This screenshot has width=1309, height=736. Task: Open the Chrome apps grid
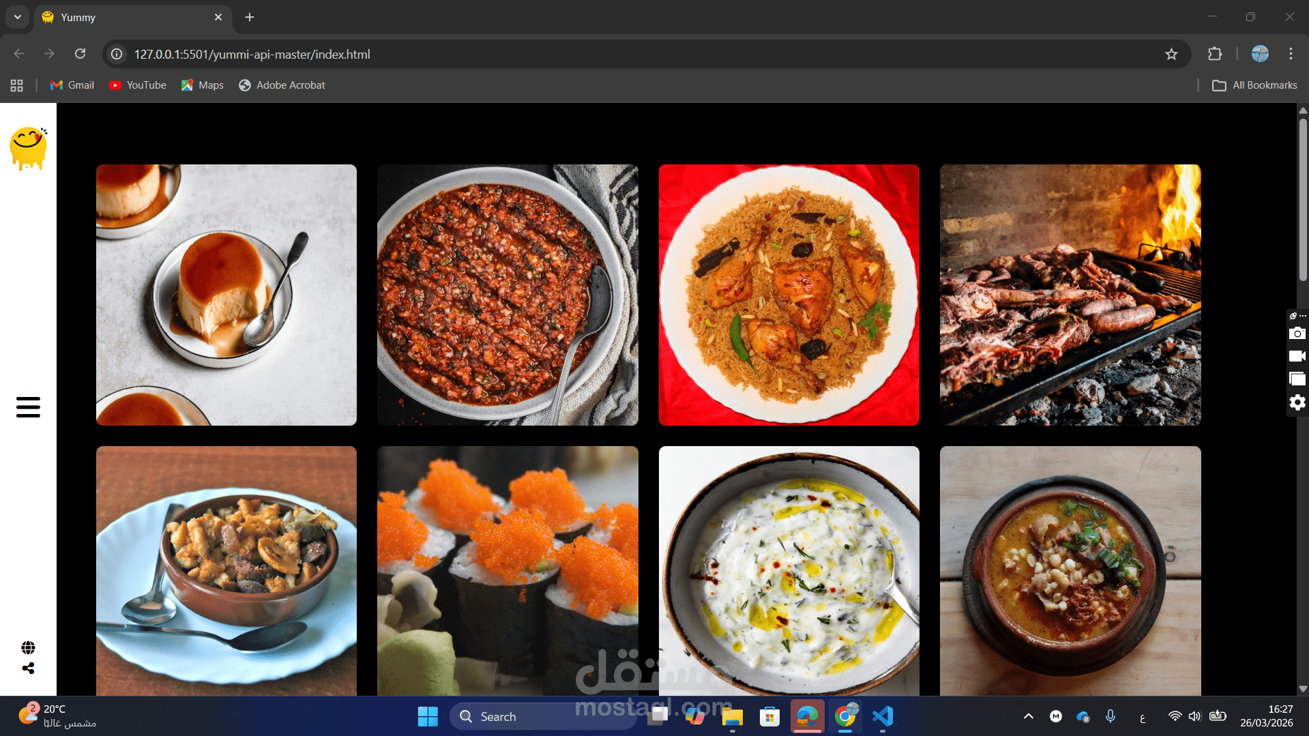(17, 85)
